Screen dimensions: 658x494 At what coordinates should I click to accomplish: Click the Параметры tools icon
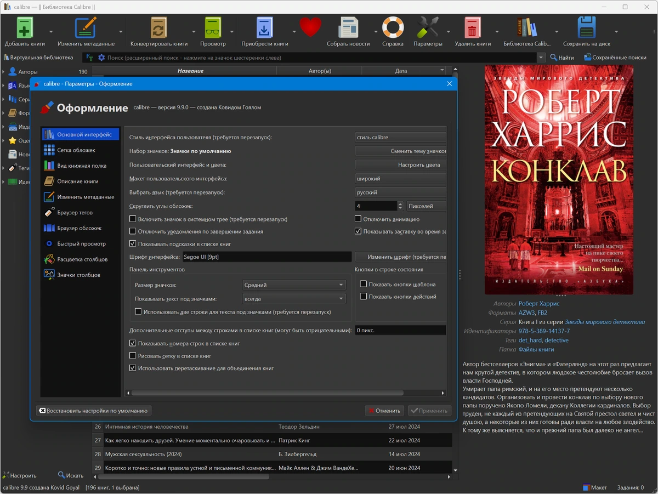coord(428,27)
